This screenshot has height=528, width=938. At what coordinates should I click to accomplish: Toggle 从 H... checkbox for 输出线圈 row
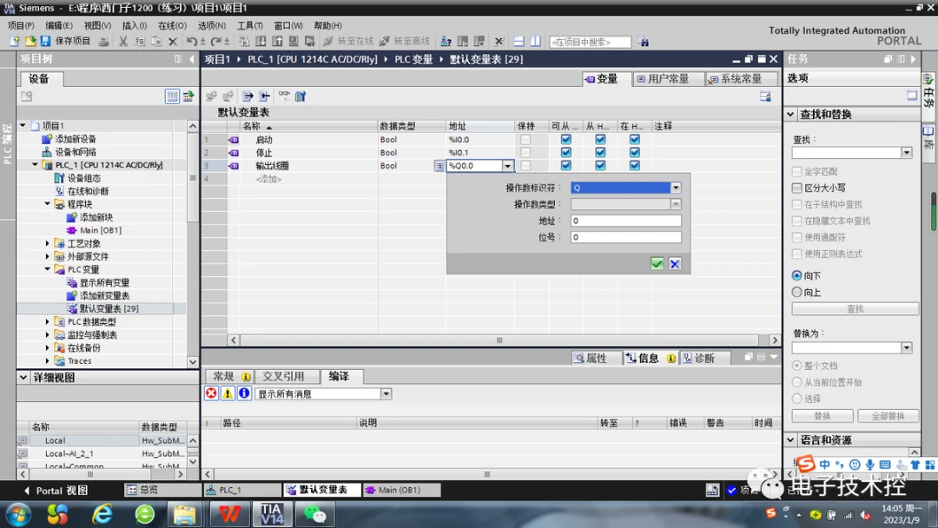coord(600,166)
